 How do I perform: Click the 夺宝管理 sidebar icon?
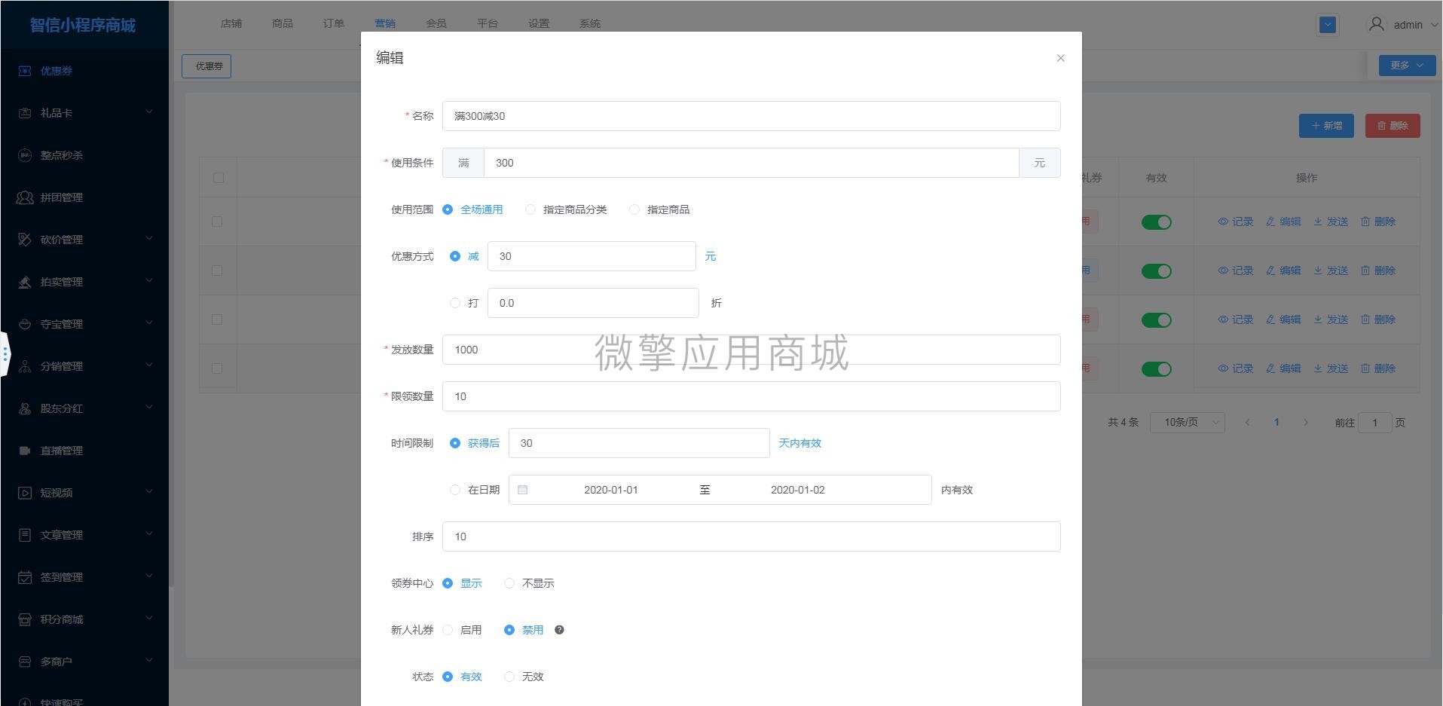[25, 324]
